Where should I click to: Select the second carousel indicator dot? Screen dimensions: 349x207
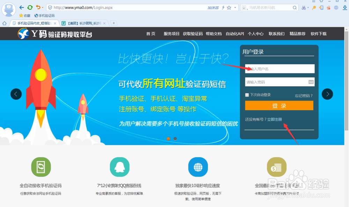coord(175,139)
